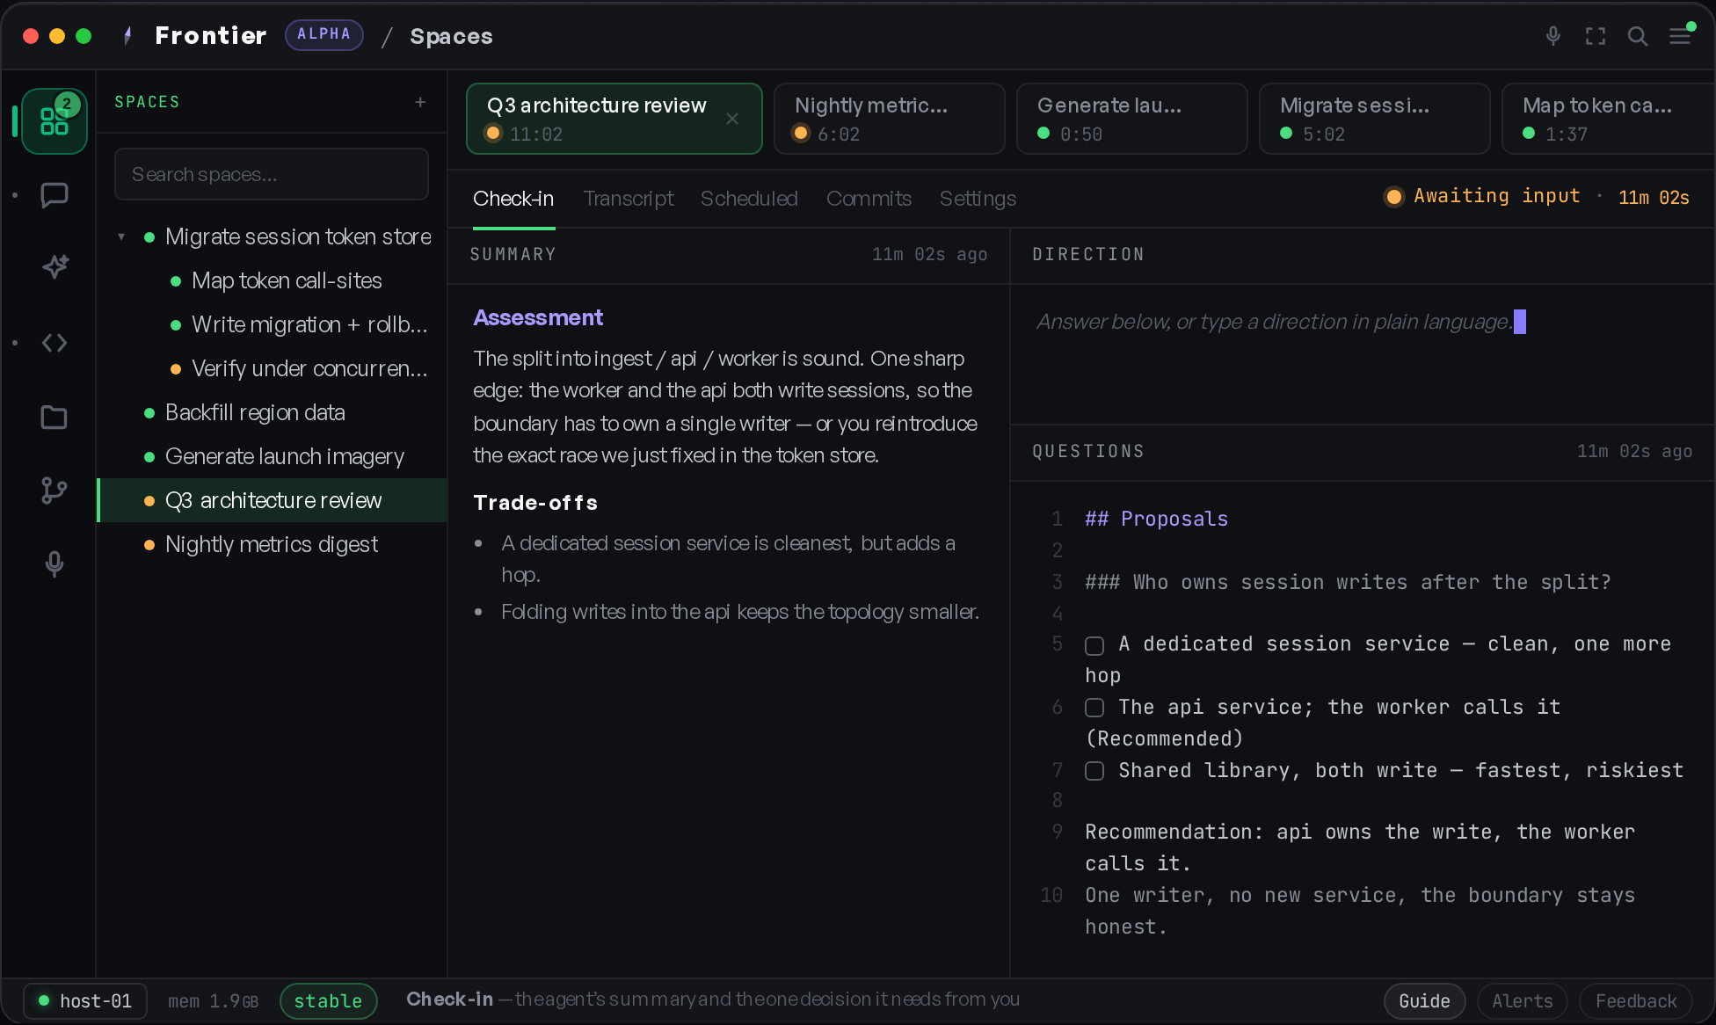Click the 11m 02s elapsed timer text

pyautogui.click(x=1654, y=197)
